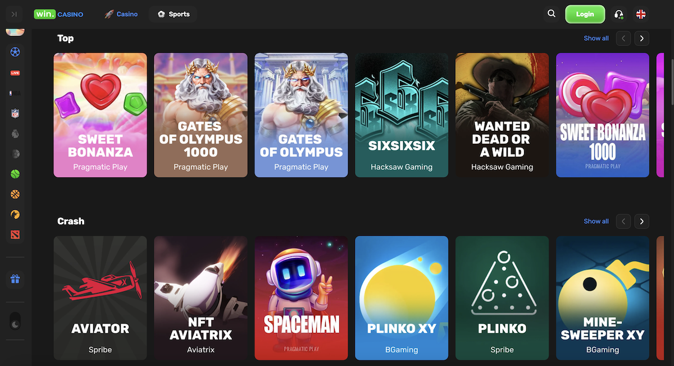Open the Aviator game thumbnail
674x366 pixels.
click(x=100, y=298)
